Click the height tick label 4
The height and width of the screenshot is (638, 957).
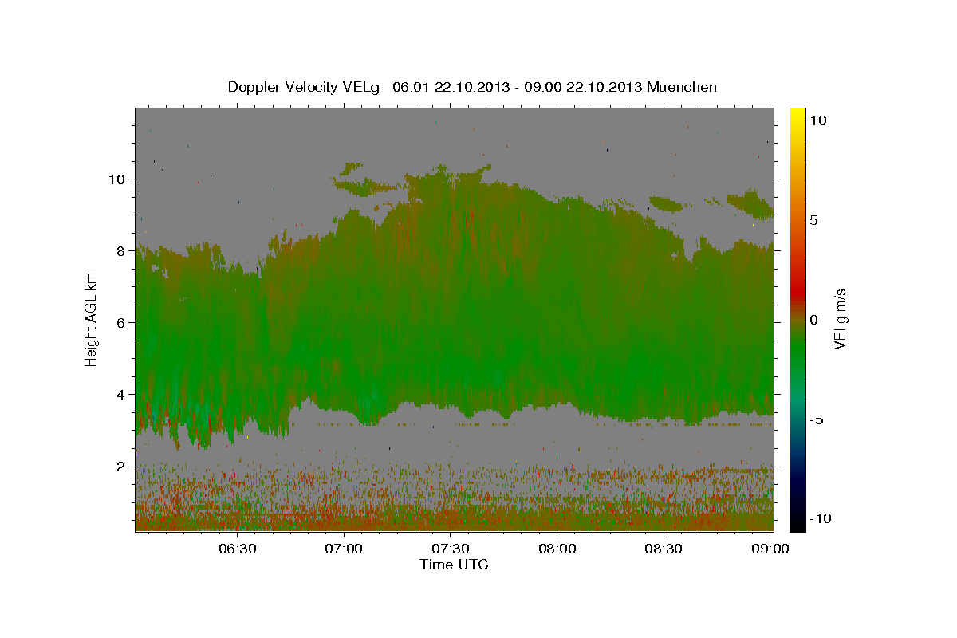[120, 394]
